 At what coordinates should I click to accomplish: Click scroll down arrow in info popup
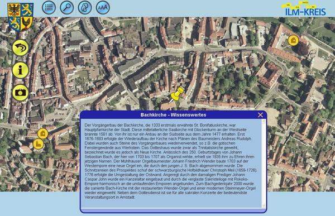point(264,205)
